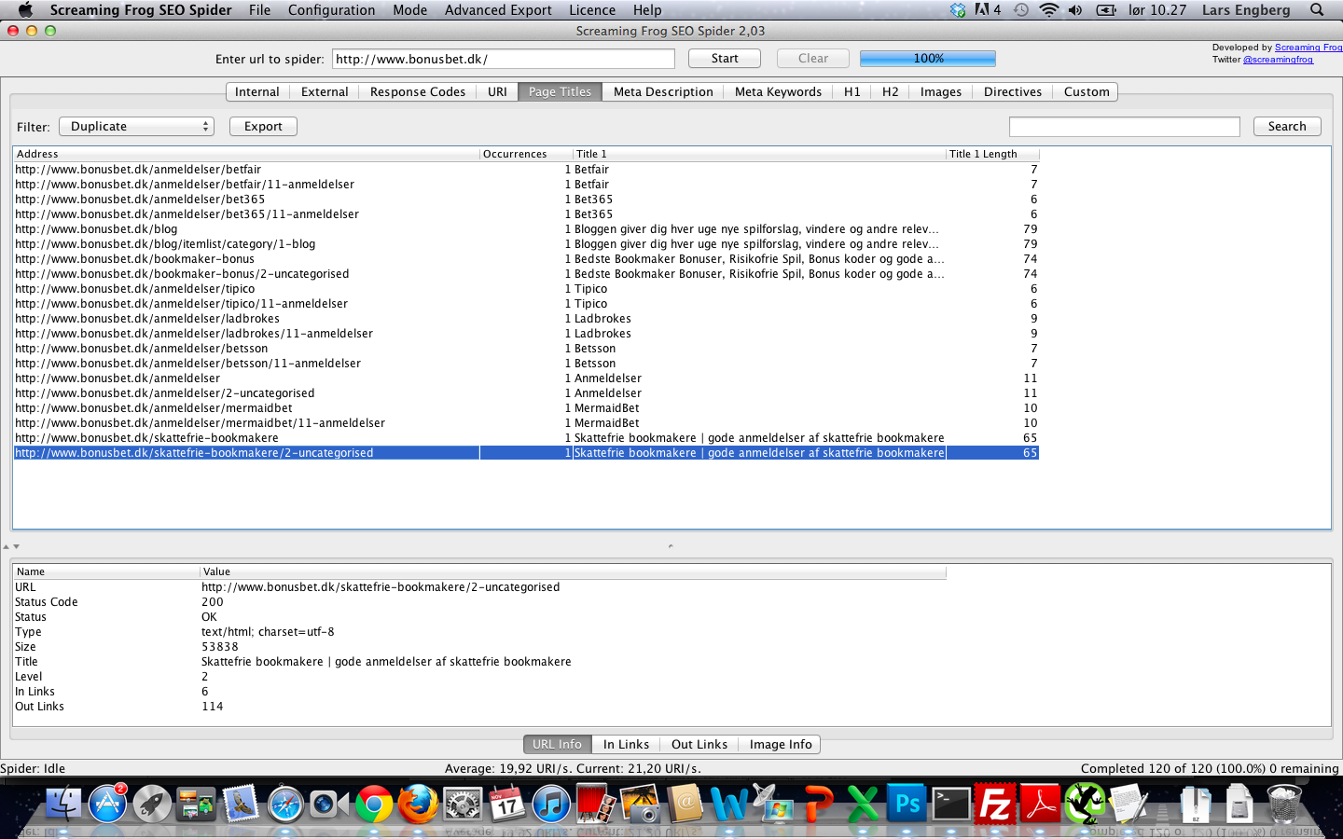Click the Clear button

(813, 58)
